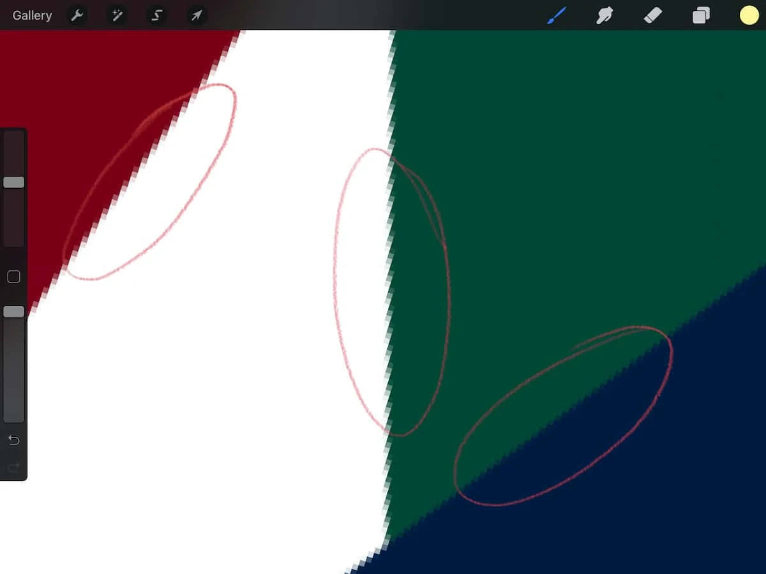Select the Smudge tool
The width and height of the screenshot is (766, 574).
click(605, 15)
